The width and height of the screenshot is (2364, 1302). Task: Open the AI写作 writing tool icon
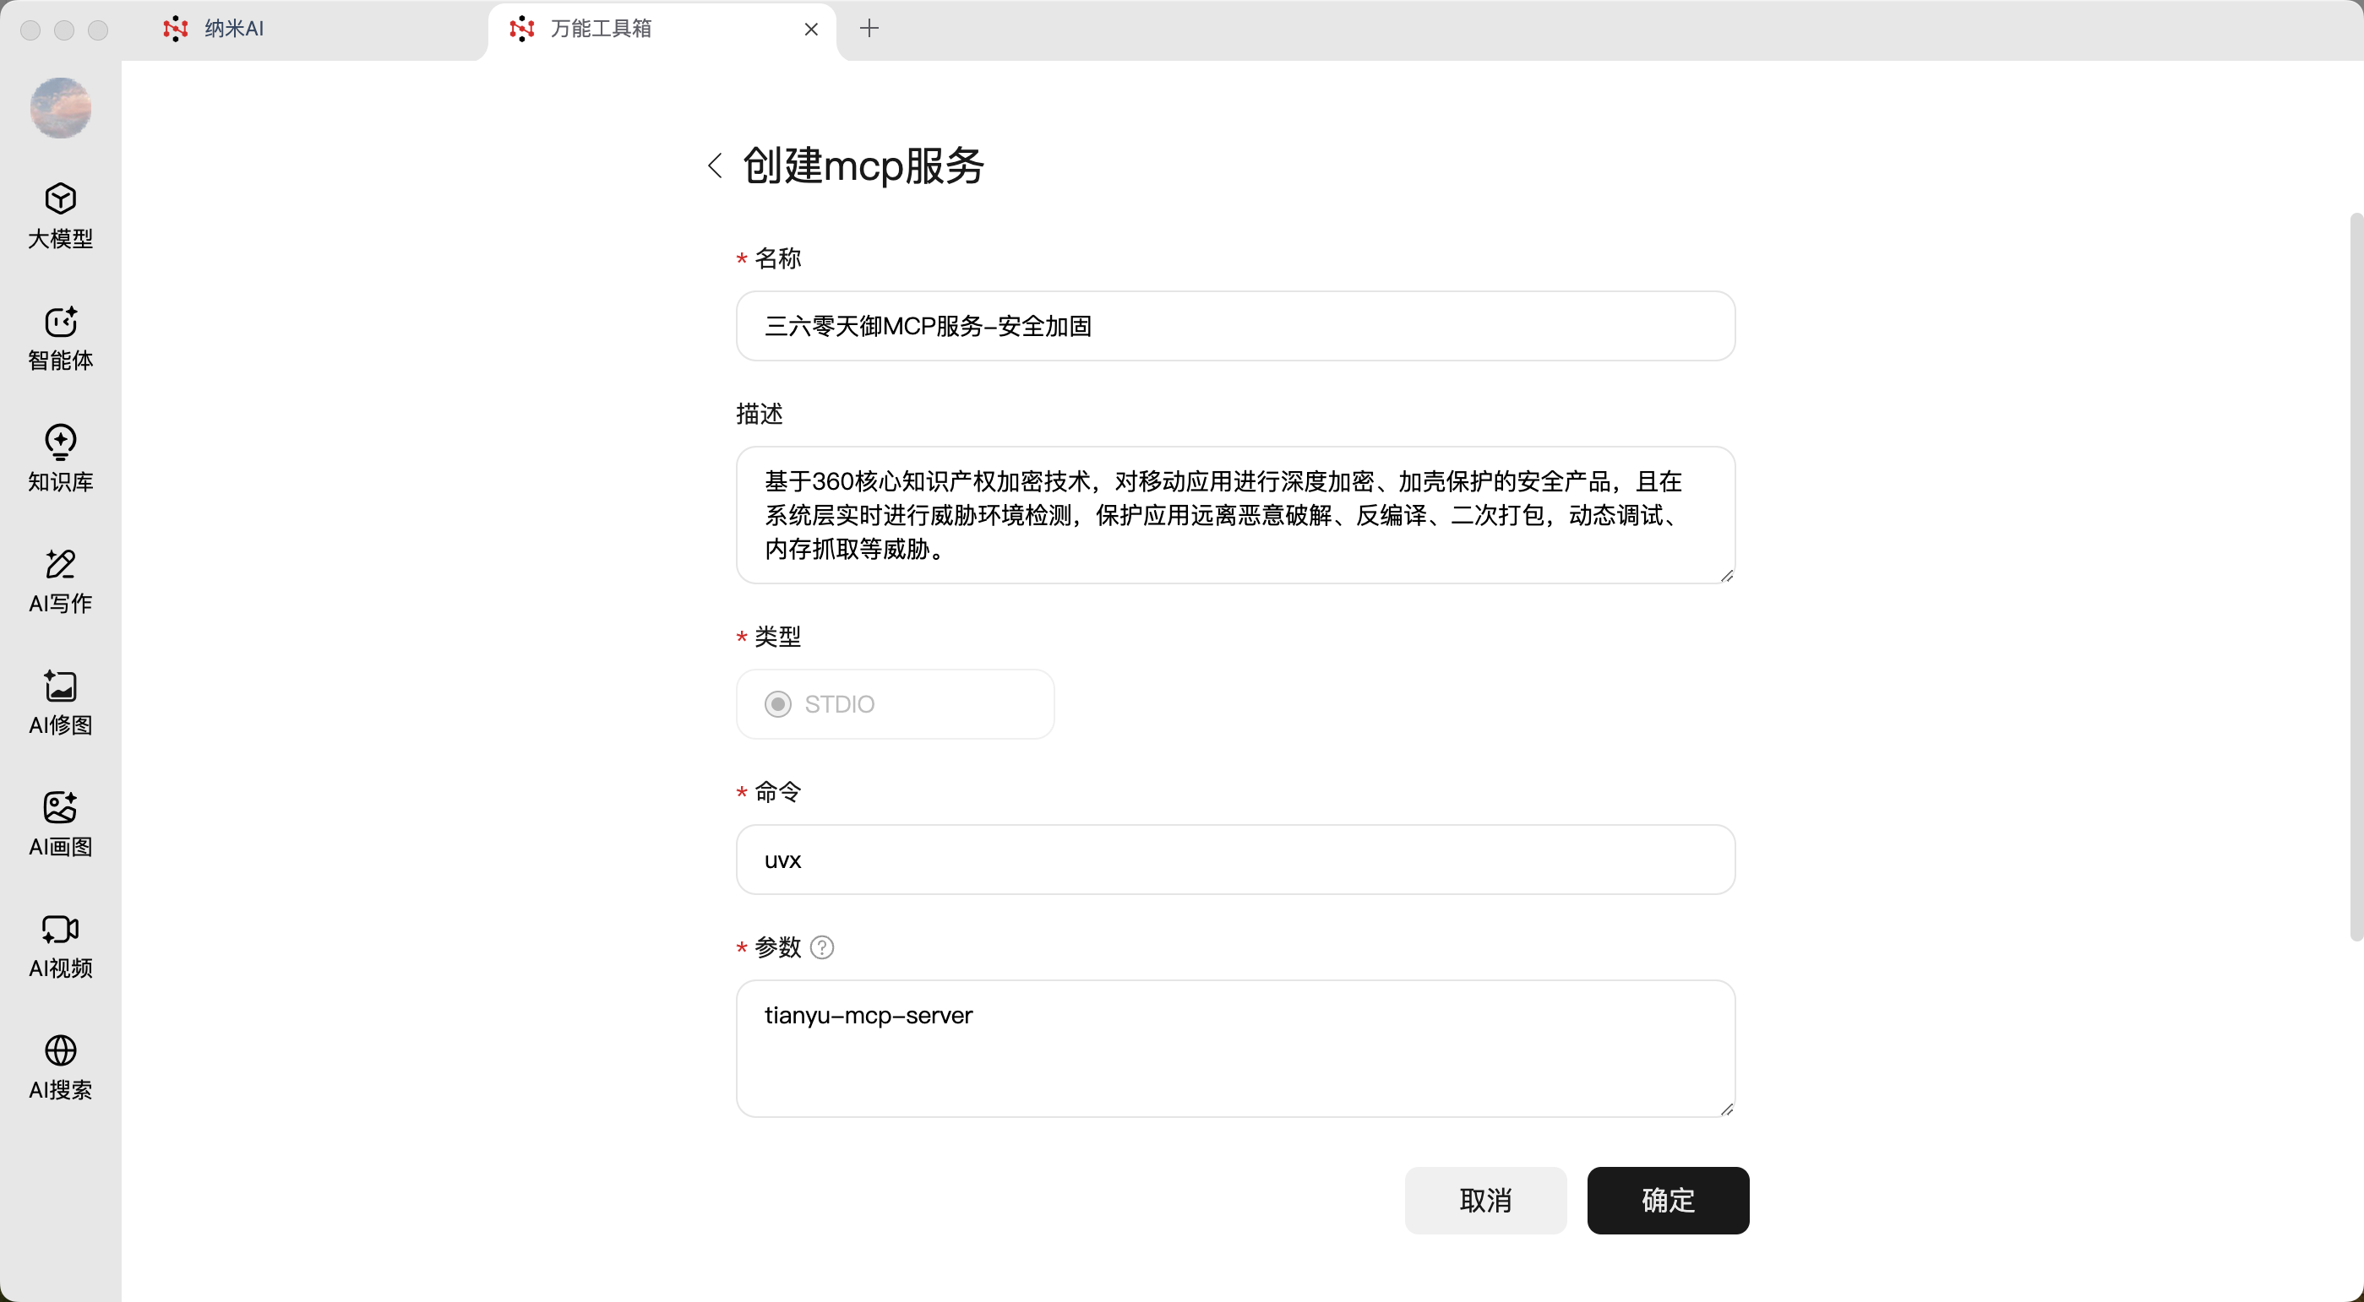[61, 564]
